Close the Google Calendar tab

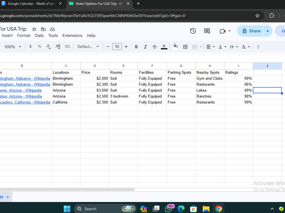tap(60, 3)
